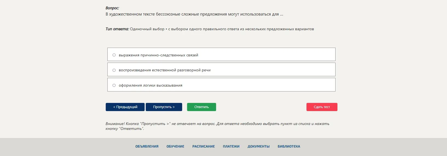
Task: Click the "Тип ответа: Одиночный выбор" line
Action: pyautogui.click(x=210, y=29)
